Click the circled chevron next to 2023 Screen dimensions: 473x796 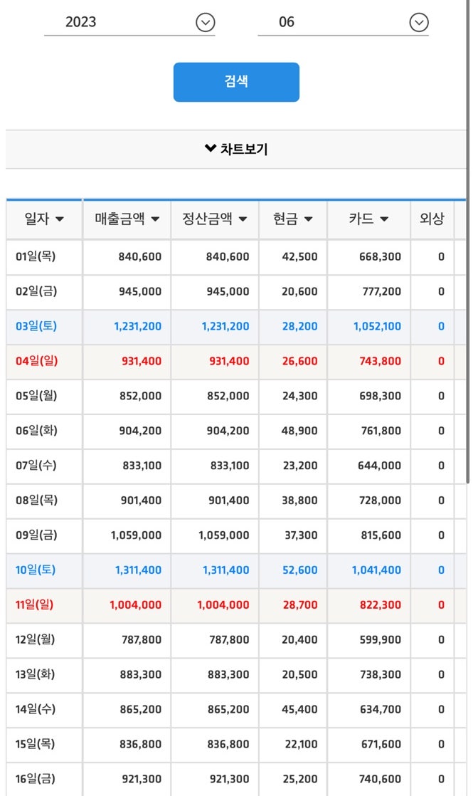(205, 23)
